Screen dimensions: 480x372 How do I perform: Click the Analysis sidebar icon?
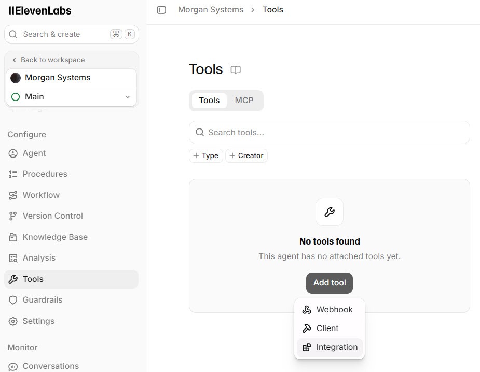click(x=13, y=259)
